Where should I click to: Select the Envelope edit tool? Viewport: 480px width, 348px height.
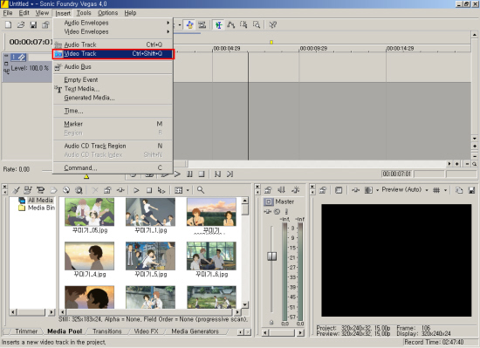pyautogui.click(x=230, y=24)
